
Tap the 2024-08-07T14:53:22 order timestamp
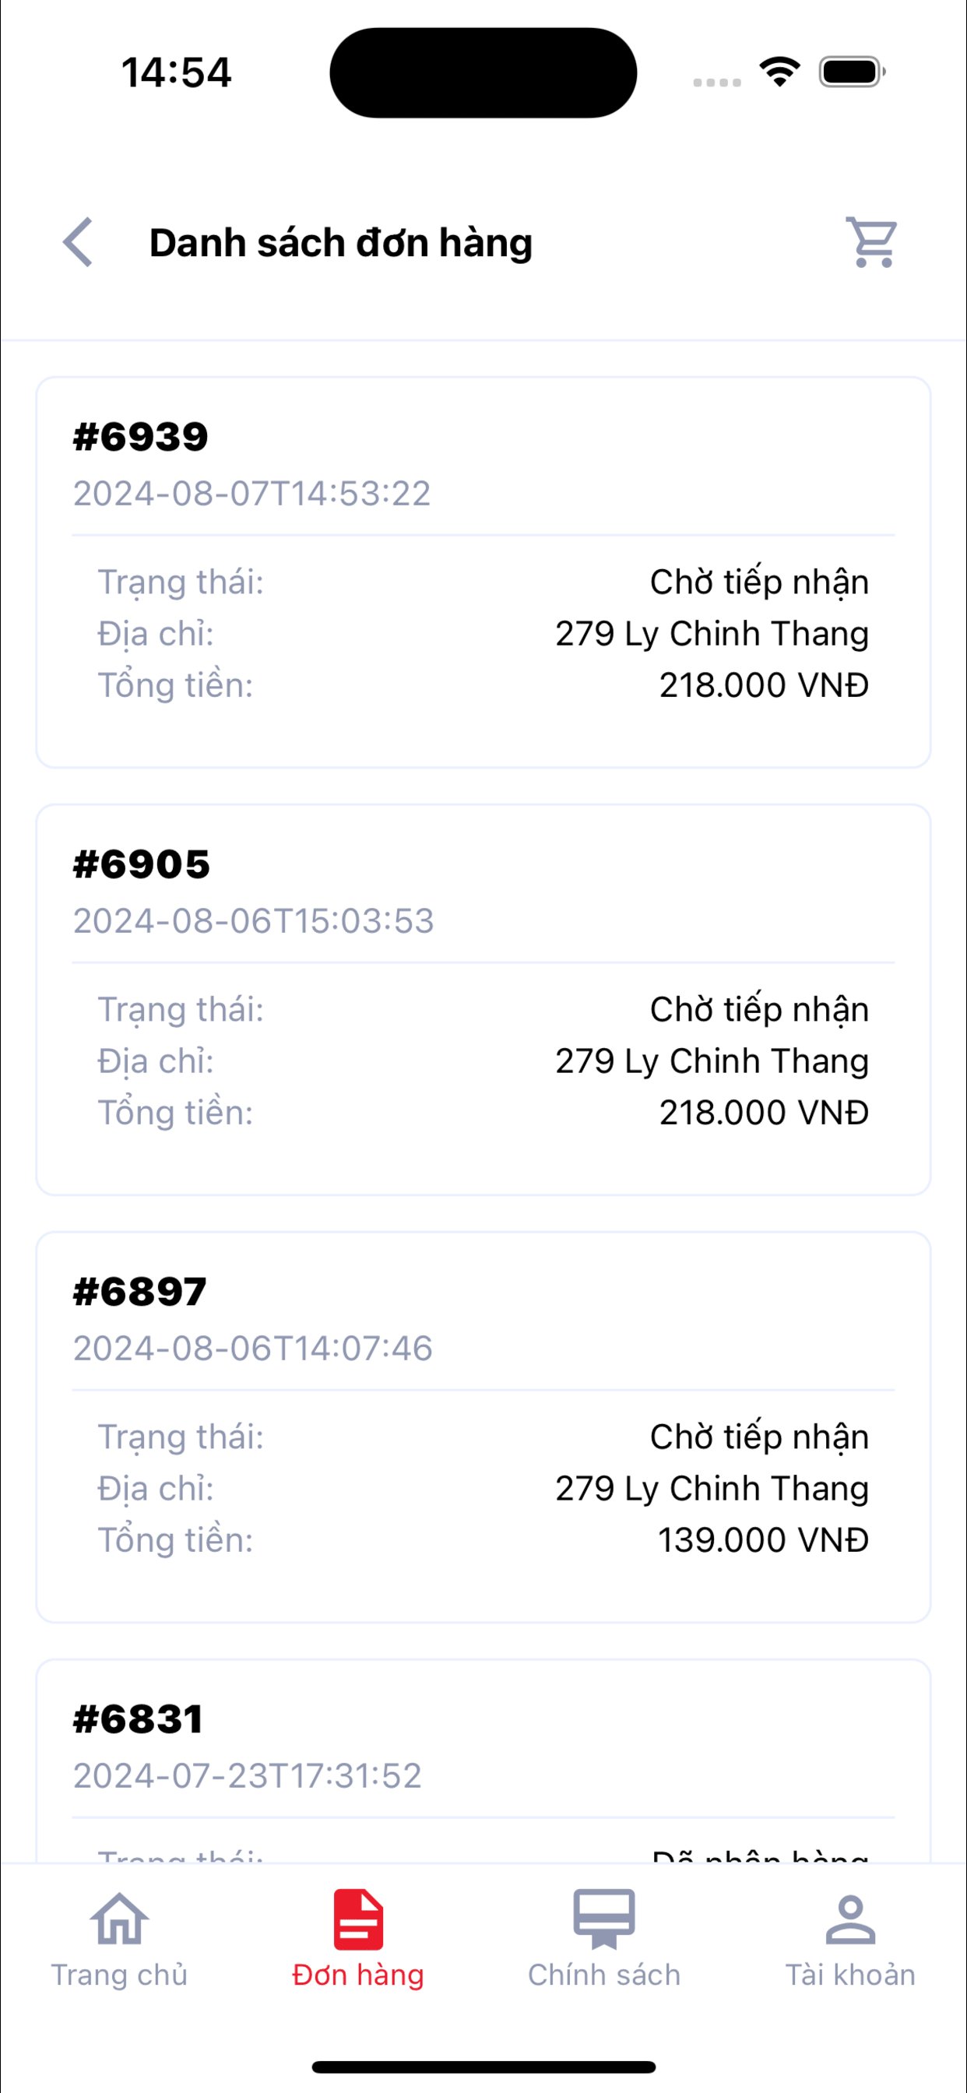(x=252, y=493)
